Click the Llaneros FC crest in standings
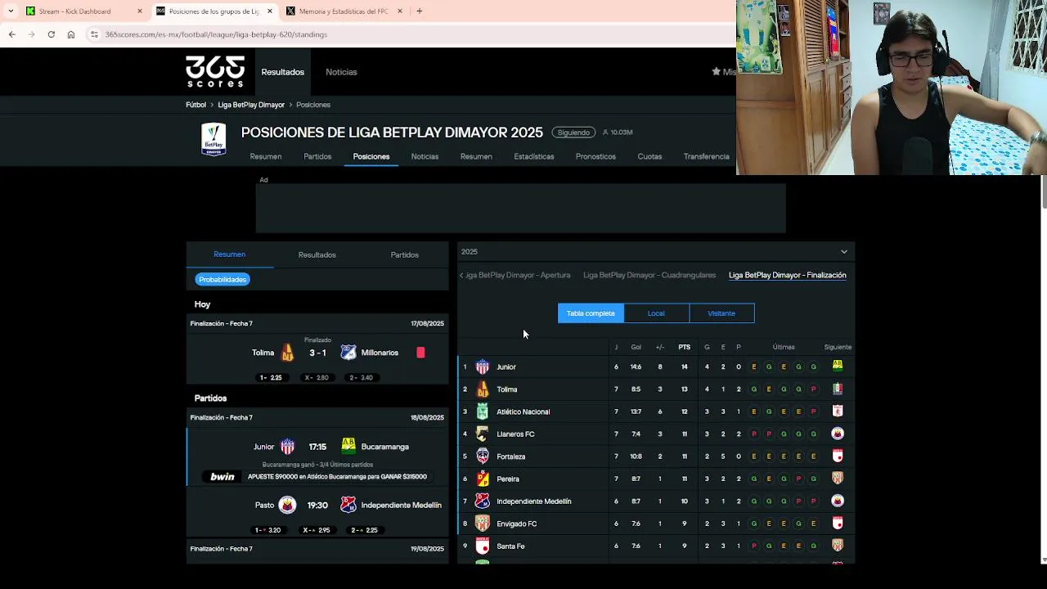The width and height of the screenshot is (1047, 589). pyautogui.click(x=483, y=434)
